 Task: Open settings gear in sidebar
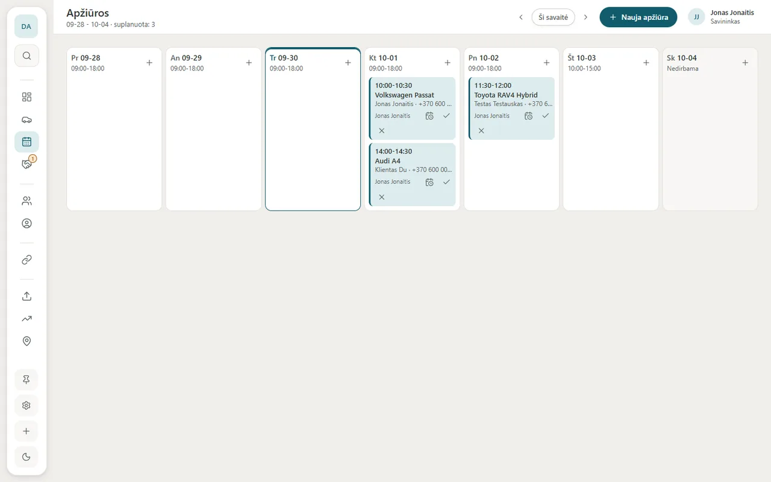(x=26, y=405)
